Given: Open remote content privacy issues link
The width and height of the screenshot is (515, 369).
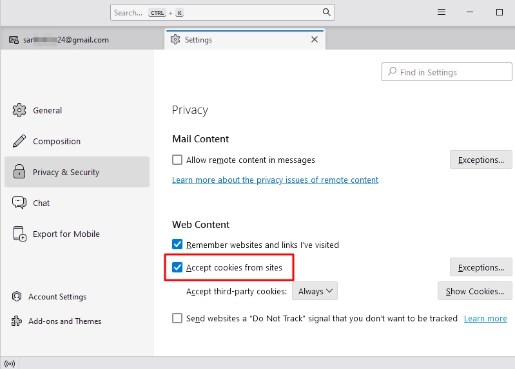Looking at the screenshot, I should [x=275, y=180].
